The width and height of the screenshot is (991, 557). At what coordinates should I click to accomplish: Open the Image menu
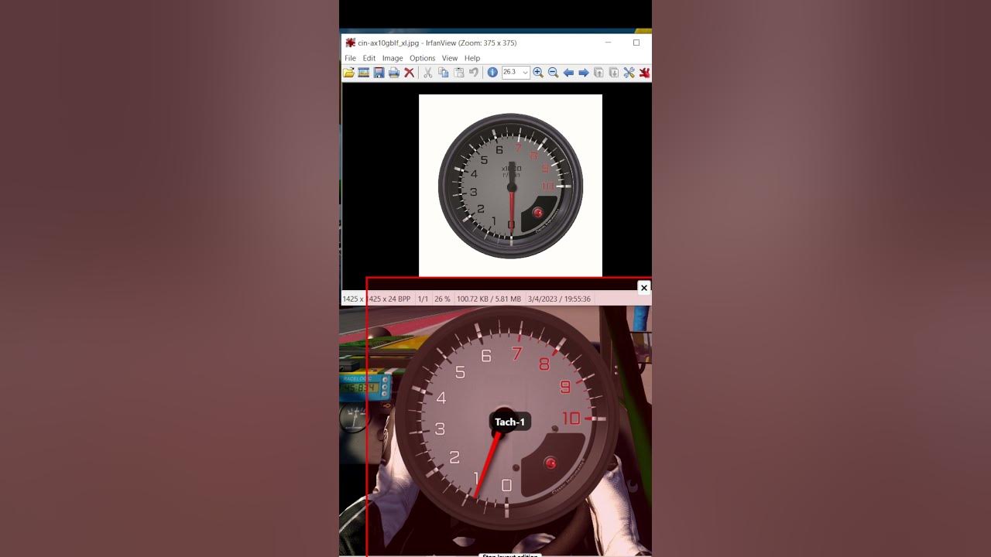393,58
